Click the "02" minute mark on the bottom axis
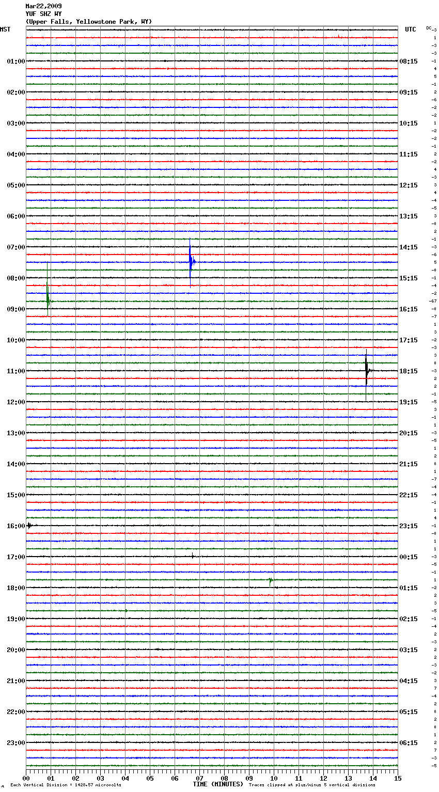 point(76,778)
